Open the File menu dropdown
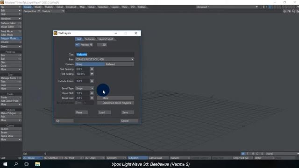This screenshot has height=168, width=299. pos(11,7)
